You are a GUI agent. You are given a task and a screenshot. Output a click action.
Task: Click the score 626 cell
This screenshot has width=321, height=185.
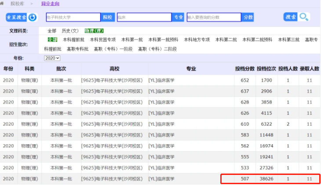click(245, 113)
